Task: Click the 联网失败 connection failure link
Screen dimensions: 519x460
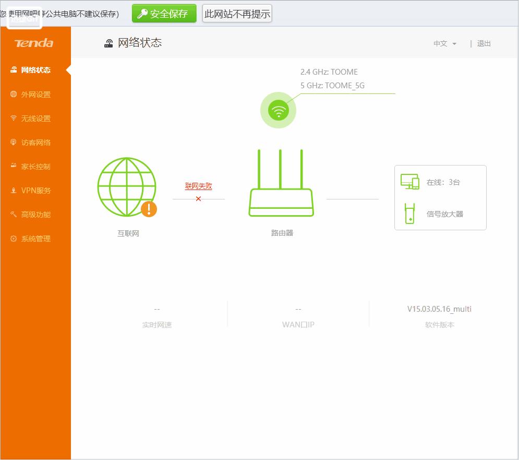Action: point(198,186)
